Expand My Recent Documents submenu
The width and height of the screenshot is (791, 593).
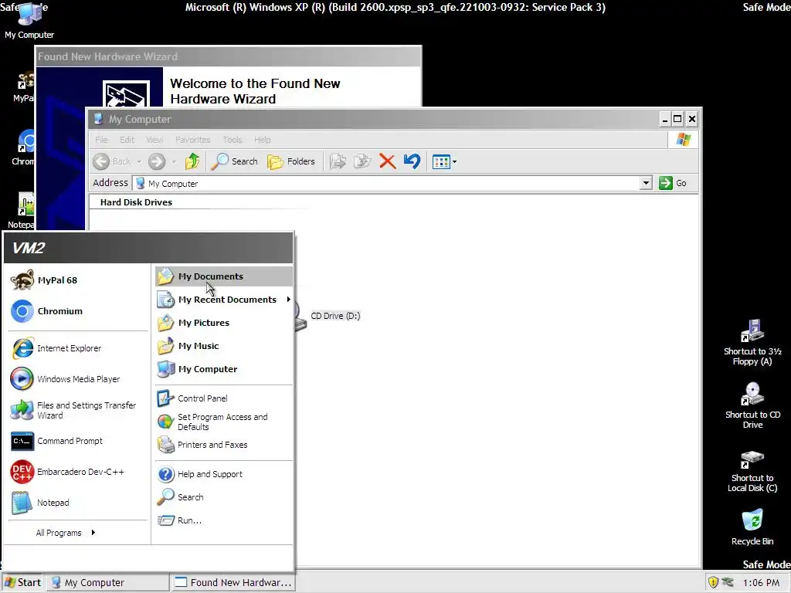[x=223, y=300]
